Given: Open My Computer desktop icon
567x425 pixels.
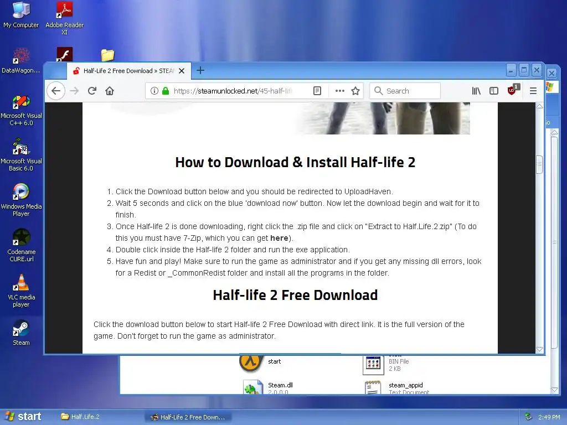Looking at the screenshot, I should coord(21,15).
